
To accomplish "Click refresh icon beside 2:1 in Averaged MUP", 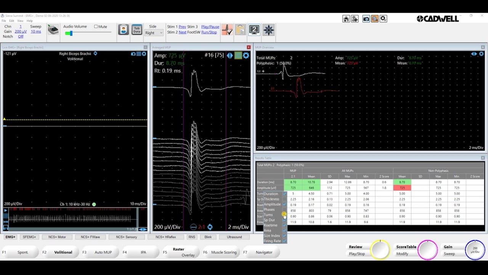I will tap(210, 227).
